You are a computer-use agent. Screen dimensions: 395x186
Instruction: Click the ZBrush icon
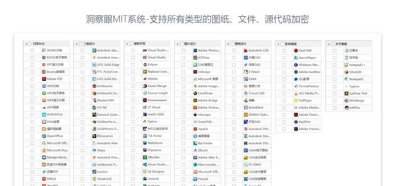coord(195,150)
